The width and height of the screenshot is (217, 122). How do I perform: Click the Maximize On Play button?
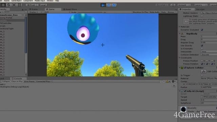140,12
